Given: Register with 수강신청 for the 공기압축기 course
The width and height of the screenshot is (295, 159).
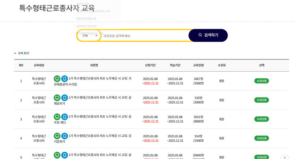Looking at the screenshot, I should 261,138.
